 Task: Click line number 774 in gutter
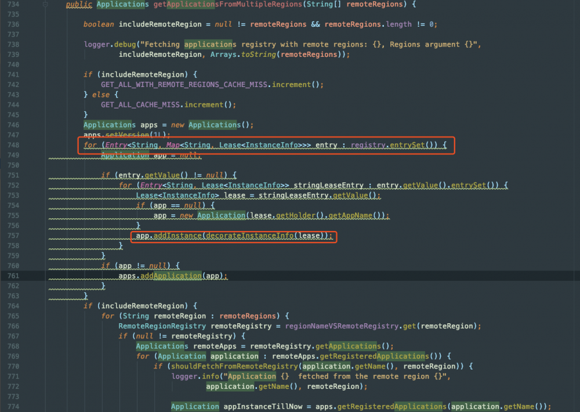point(13,406)
